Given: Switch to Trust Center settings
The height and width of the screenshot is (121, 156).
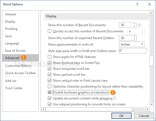Looking at the screenshot, I should (x=14, y=88).
